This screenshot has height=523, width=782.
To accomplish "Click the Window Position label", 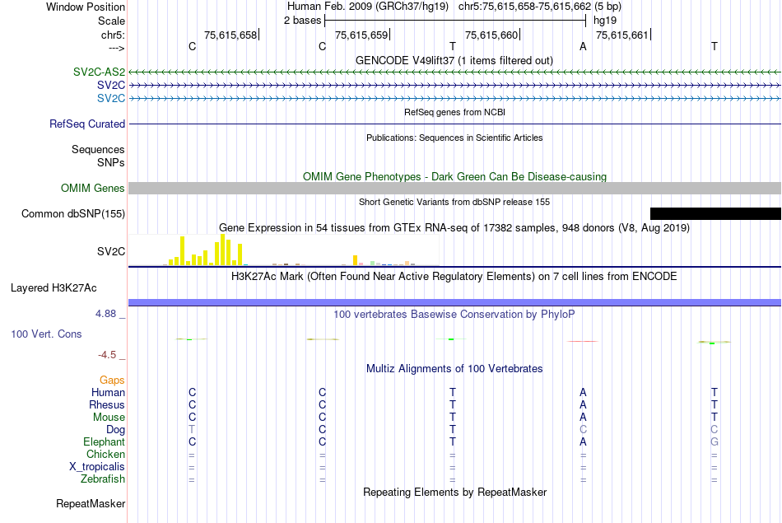I will 86,7.
